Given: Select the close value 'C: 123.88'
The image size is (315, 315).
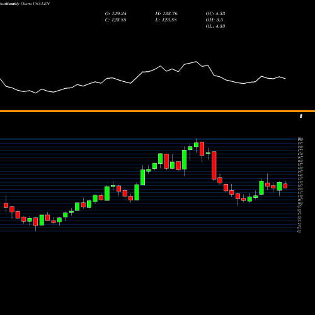Looking at the screenshot, I should 116,20.
